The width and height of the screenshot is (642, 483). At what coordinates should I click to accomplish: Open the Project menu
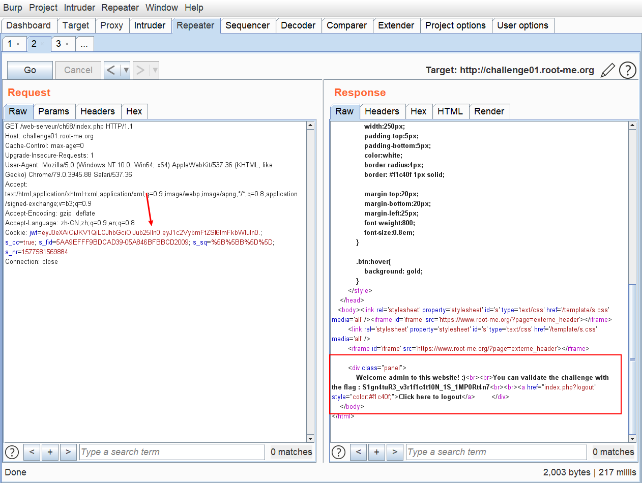[43, 8]
